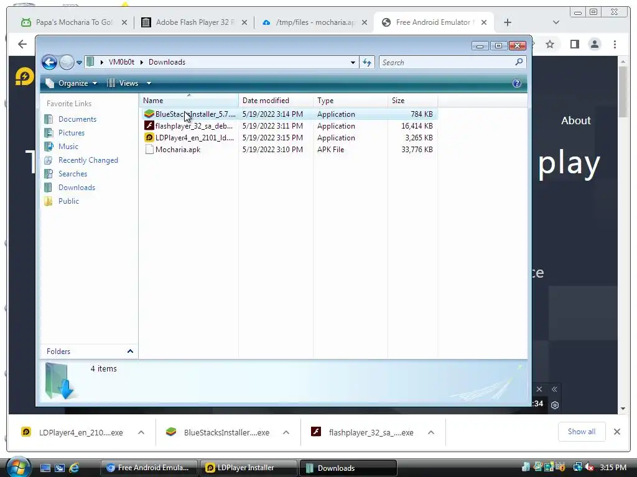Image resolution: width=637 pixels, height=477 pixels.
Task: Click the LDPlayer logo on webpage
Action: tap(24, 76)
